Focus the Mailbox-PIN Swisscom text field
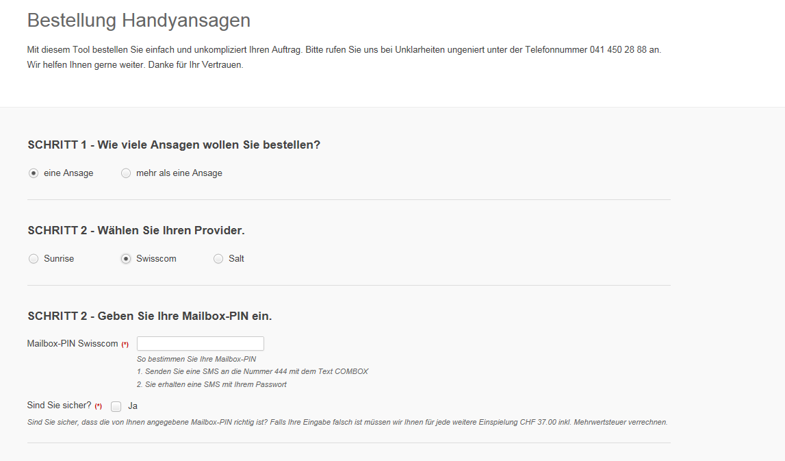The image size is (785, 461). pyautogui.click(x=201, y=344)
